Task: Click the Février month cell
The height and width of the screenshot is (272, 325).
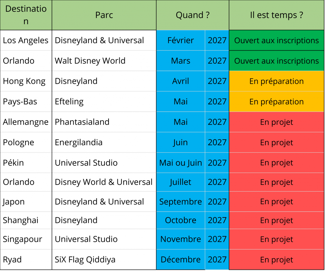Action: coord(181,41)
